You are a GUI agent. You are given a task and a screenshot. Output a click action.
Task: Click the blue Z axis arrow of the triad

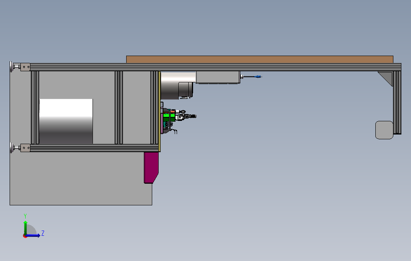click(x=33, y=236)
